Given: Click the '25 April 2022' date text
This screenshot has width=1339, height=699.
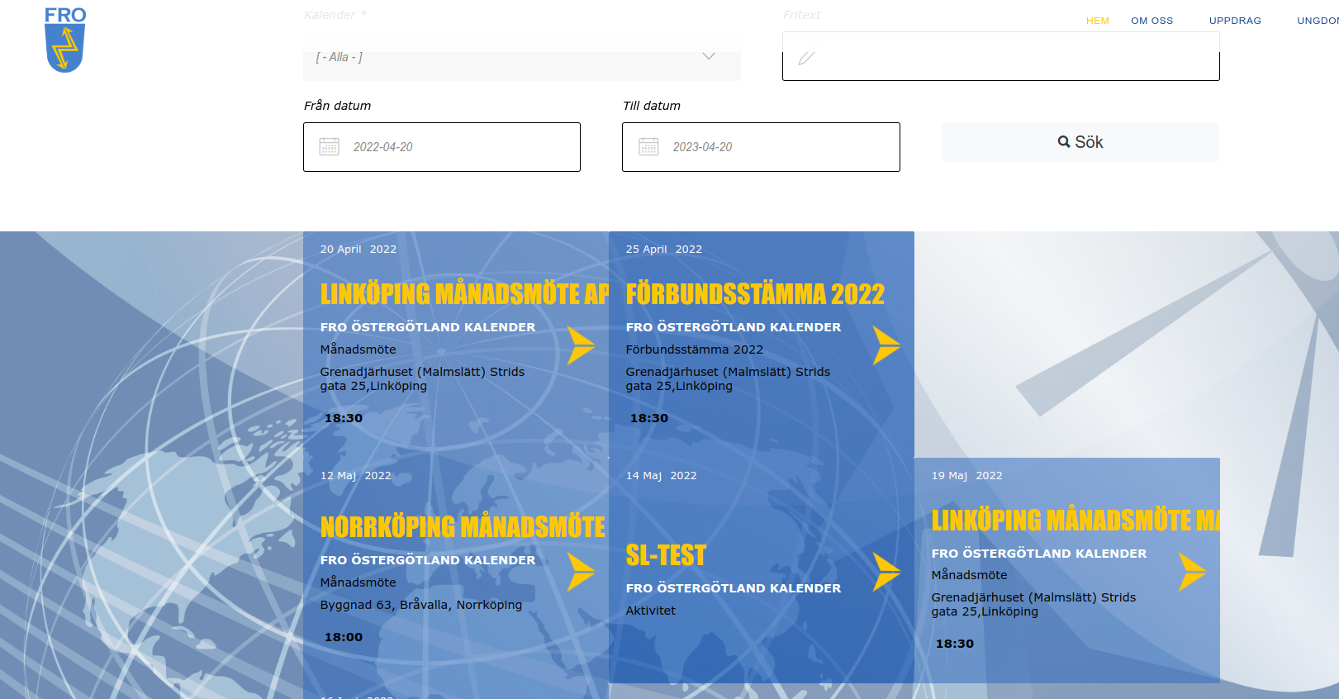Looking at the screenshot, I should [x=664, y=250].
